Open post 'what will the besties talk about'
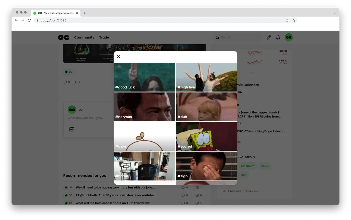Image resolution: width=351 pixels, height=220 pixels. [113, 203]
